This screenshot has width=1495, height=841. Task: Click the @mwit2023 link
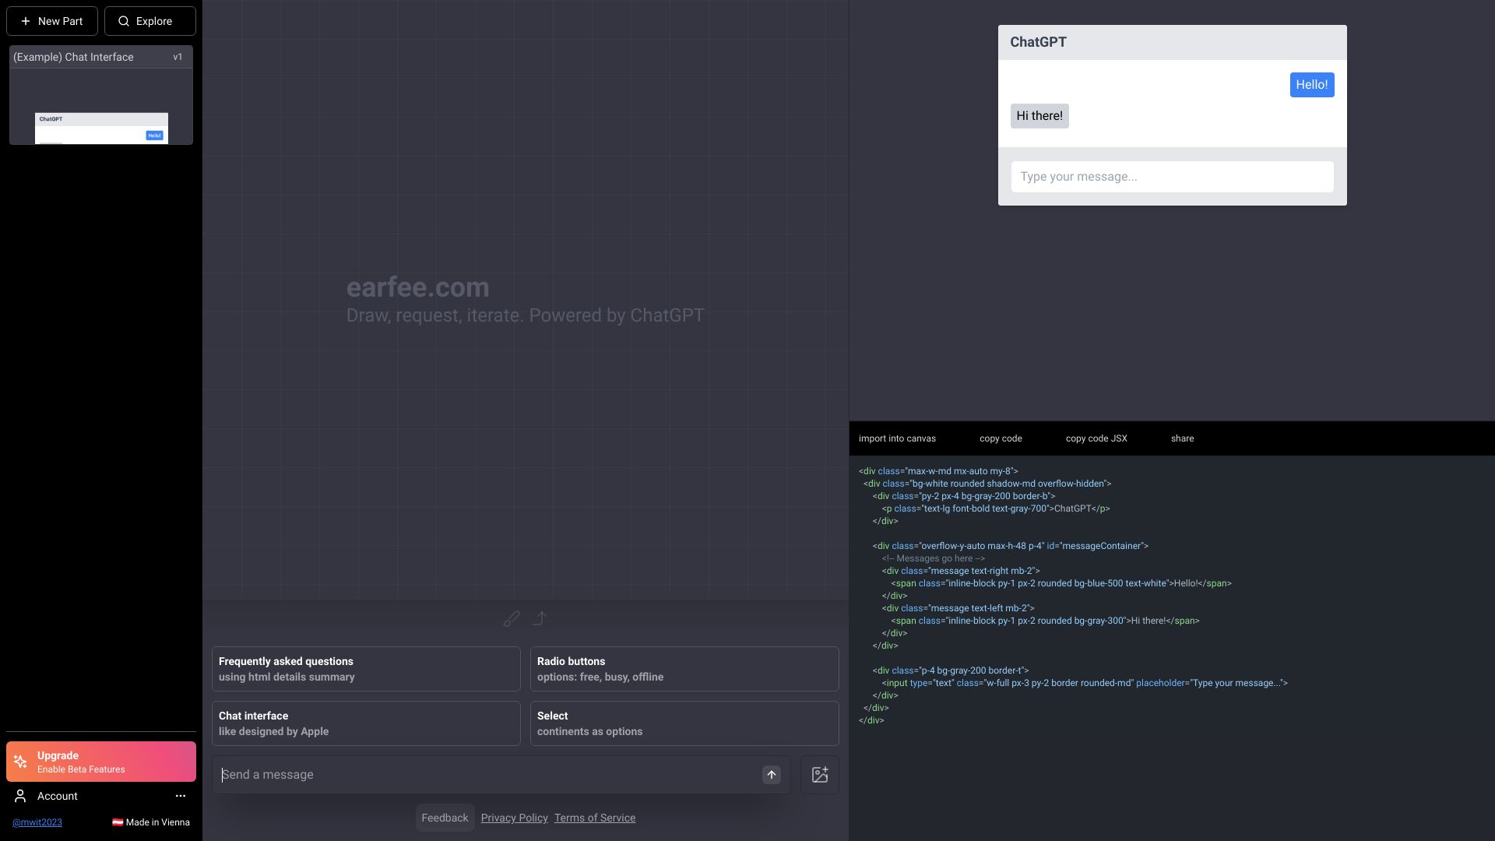(x=37, y=822)
